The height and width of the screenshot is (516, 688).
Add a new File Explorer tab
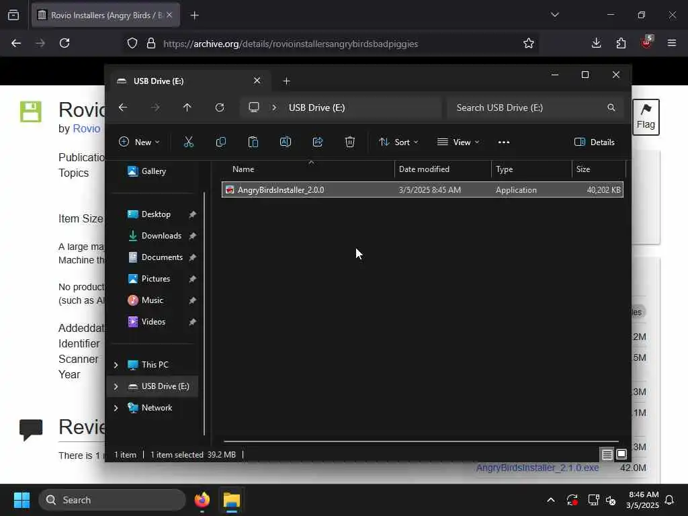[286, 81]
